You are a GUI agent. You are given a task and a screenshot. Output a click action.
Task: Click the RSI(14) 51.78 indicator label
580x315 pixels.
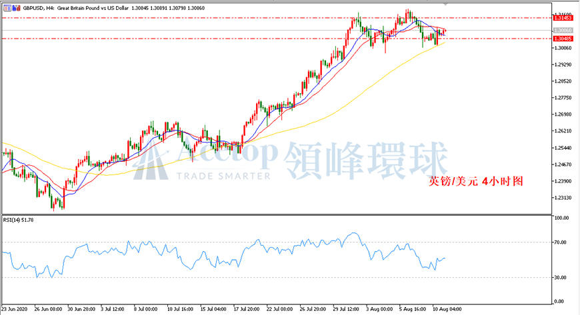click(x=18, y=220)
